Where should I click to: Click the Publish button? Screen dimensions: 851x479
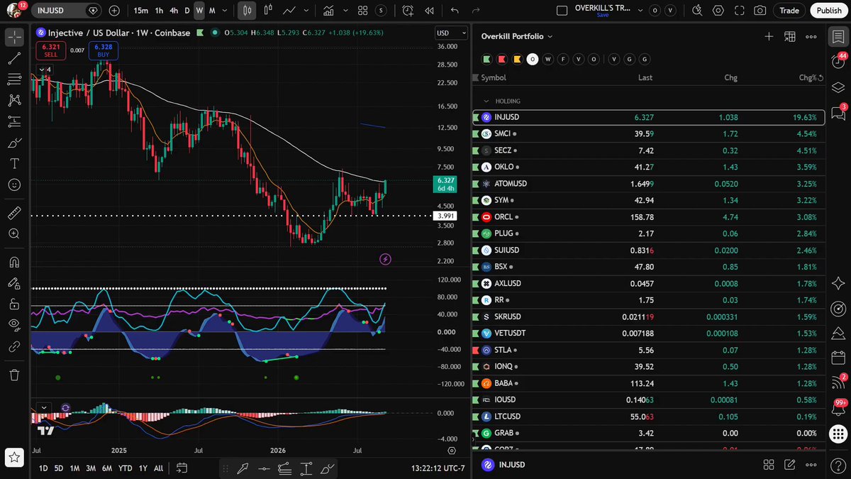point(829,11)
